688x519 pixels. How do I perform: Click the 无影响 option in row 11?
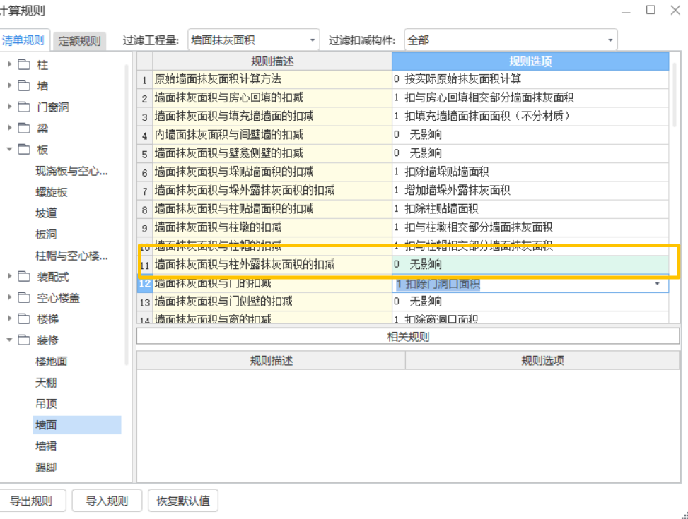point(530,264)
